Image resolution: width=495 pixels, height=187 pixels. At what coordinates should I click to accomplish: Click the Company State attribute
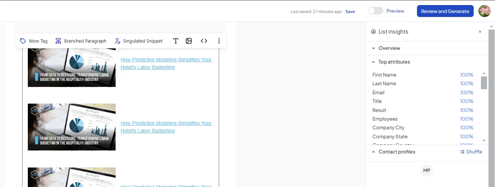click(x=390, y=136)
